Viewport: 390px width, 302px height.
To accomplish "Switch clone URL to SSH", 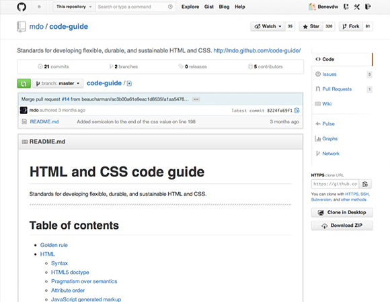I will pyautogui.click(x=364, y=194).
